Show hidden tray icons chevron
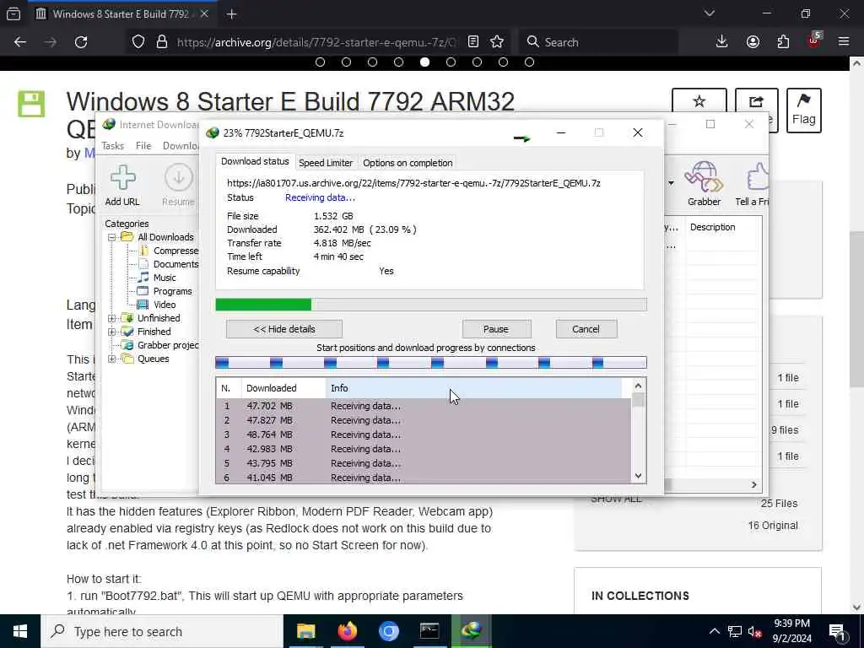 coord(714,632)
